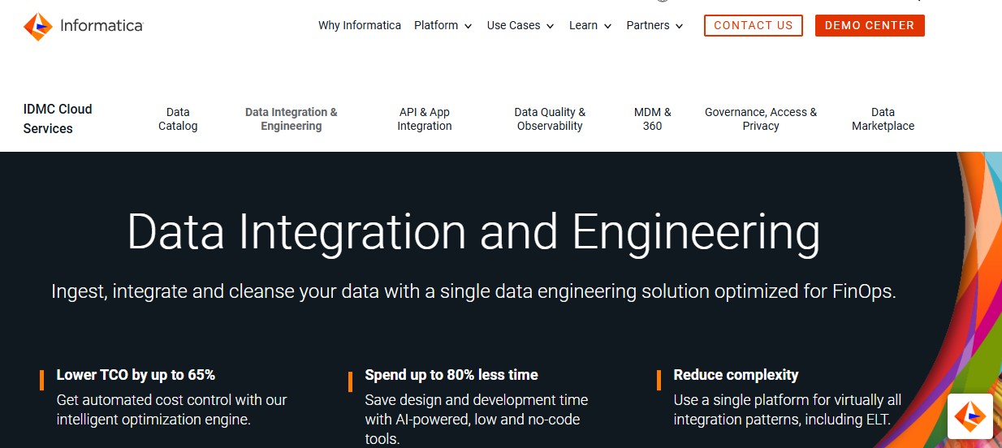Click the Lower TCO by up to 65% heading
This screenshot has height=448, width=1002.
pyautogui.click(x=136, y=375)
